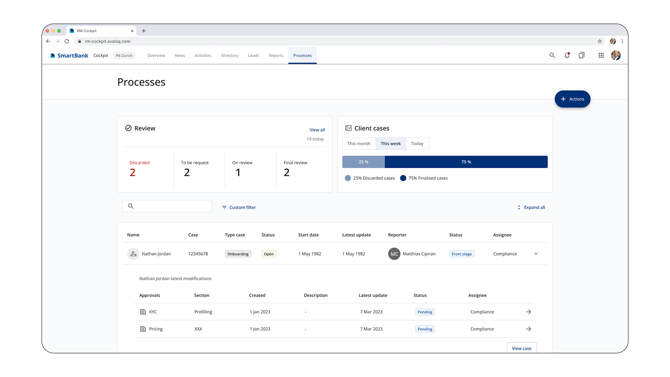This screenshot has width=670, height=377.
Task: Open the bookmarks icon in navigation bar
Action: click(582, 55)
